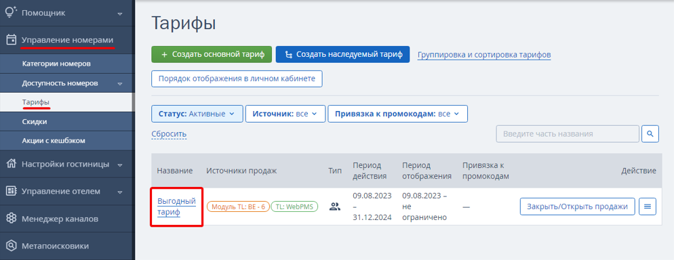Open the hamburger actions menu for Выгодный тариф
Image resolution: width=674 pixels, height=260 pixels.
pos(648,207)
